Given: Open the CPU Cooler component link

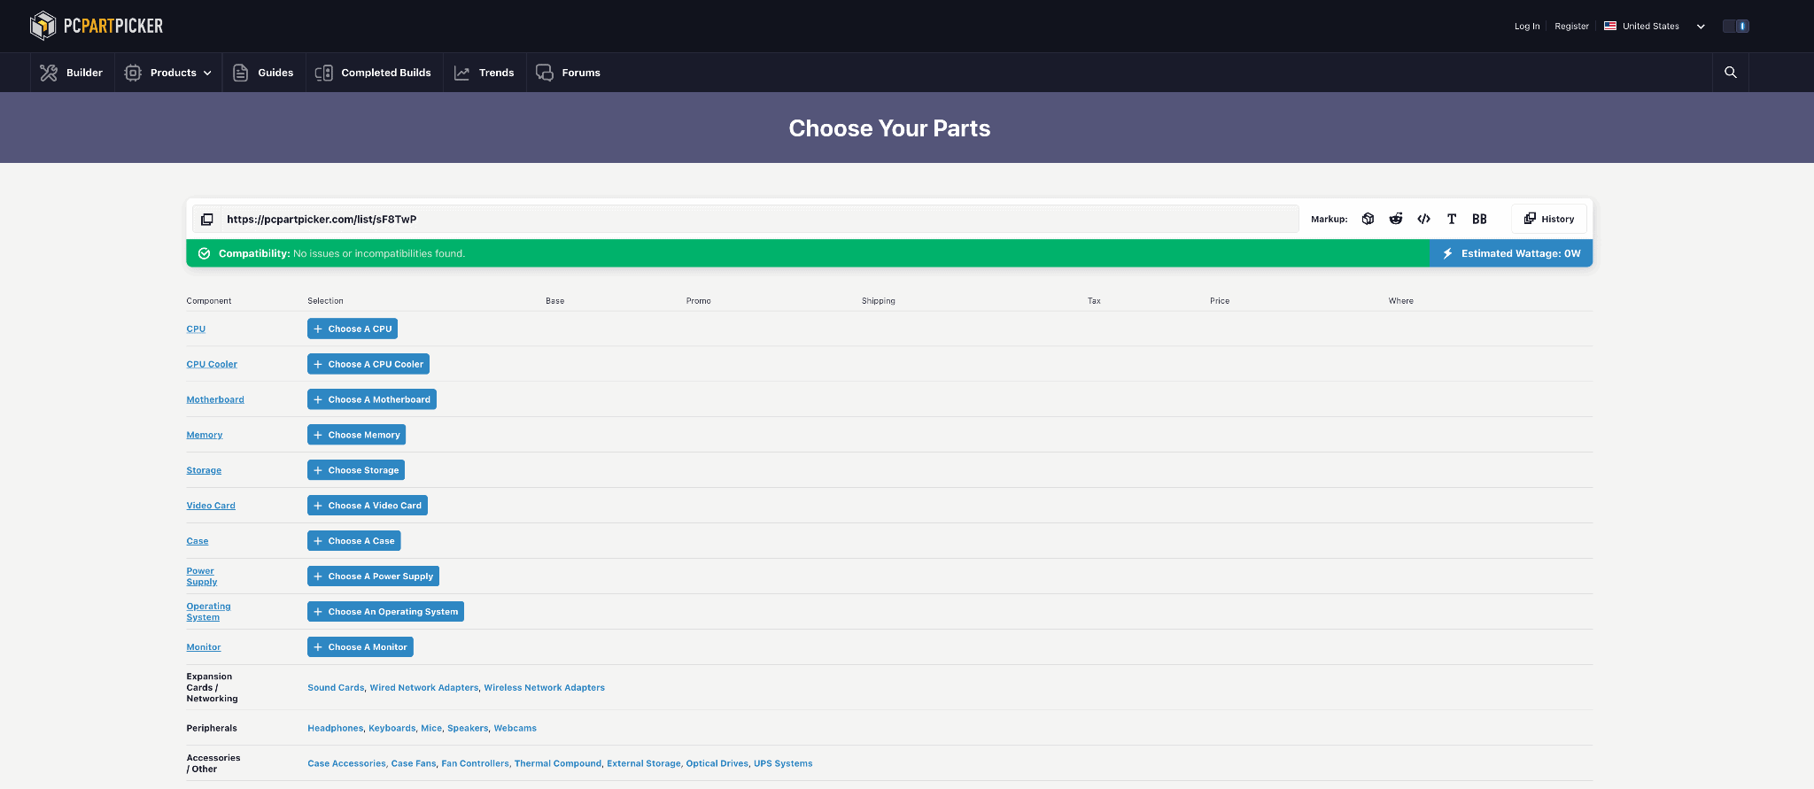Looking at the screenshot, I should (212, 364).
